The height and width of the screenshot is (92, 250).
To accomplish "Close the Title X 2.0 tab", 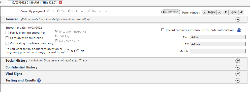I will pyautogui.click(x=60, y=3).
